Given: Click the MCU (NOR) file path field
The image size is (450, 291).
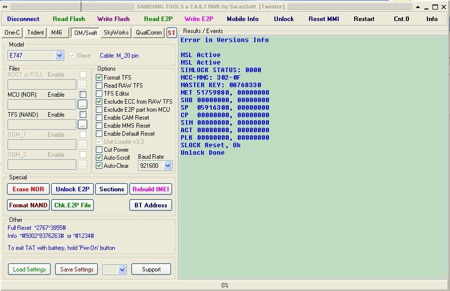Looking at the screenshot, I should pyautogui.click(x=42, y=105).
